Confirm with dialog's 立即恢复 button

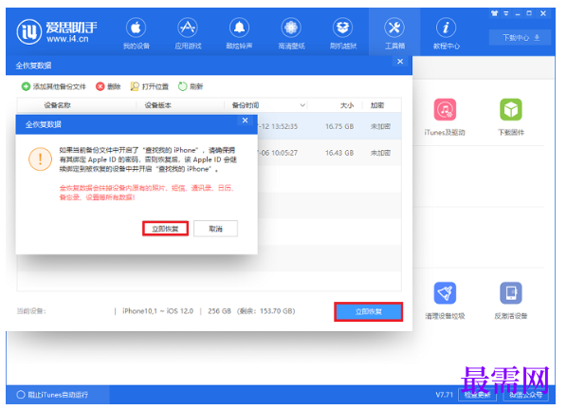(x=165, y=229)
